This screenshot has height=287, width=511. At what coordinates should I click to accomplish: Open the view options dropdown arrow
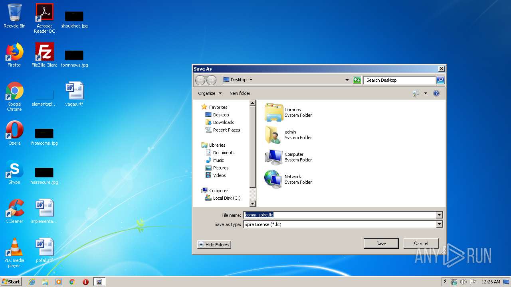426,93
